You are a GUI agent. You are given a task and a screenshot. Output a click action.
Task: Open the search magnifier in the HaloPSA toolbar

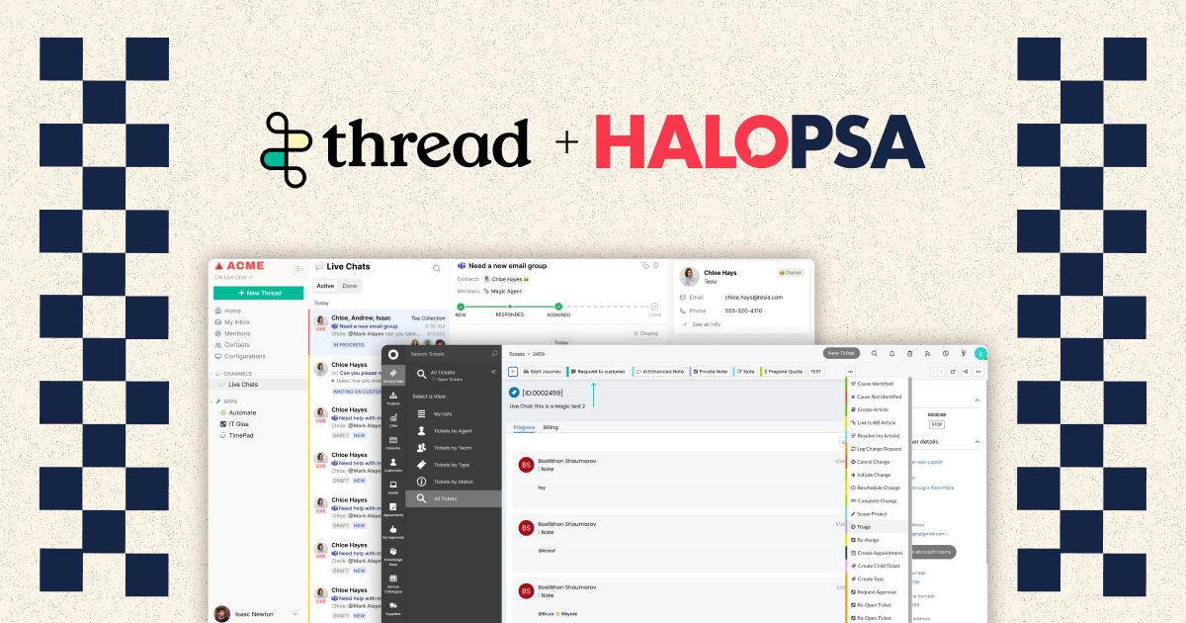875,353
